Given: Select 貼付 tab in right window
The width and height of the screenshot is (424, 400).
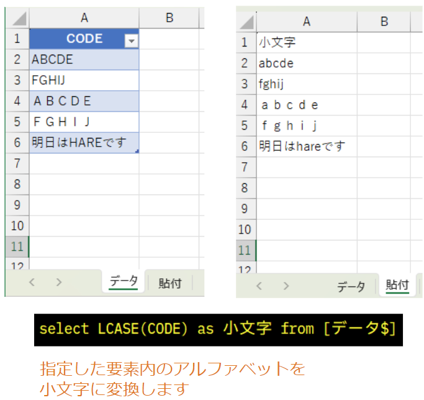Looking at the screenshot, I should pyautogui.click(x=397, y=285).
